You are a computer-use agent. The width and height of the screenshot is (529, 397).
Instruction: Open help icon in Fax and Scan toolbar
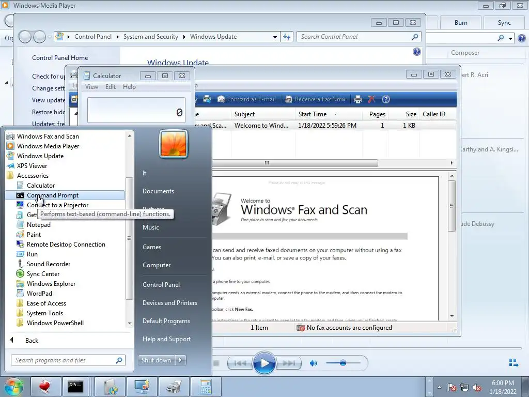click(385, 99)
